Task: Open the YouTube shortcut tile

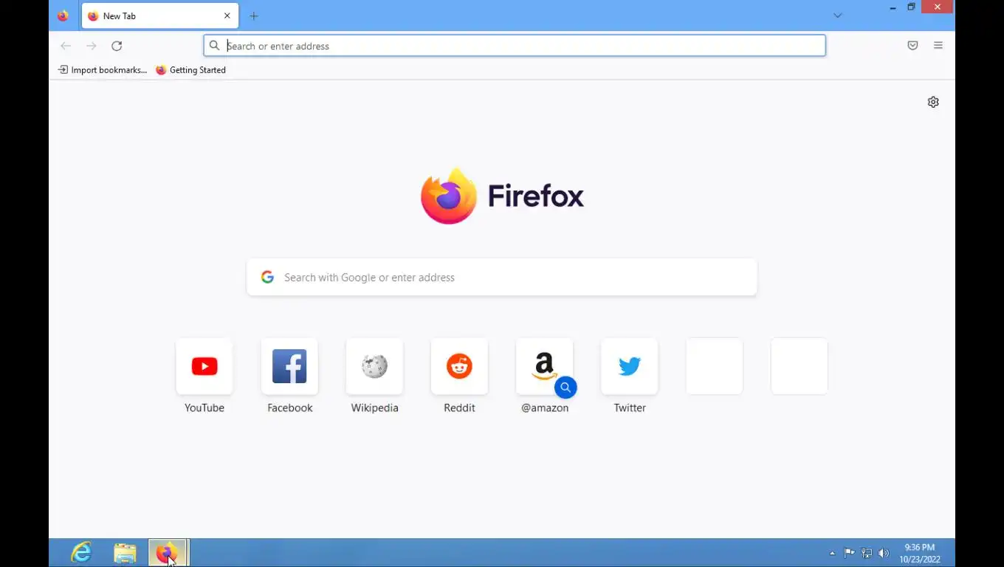Action: pos(204,366)
